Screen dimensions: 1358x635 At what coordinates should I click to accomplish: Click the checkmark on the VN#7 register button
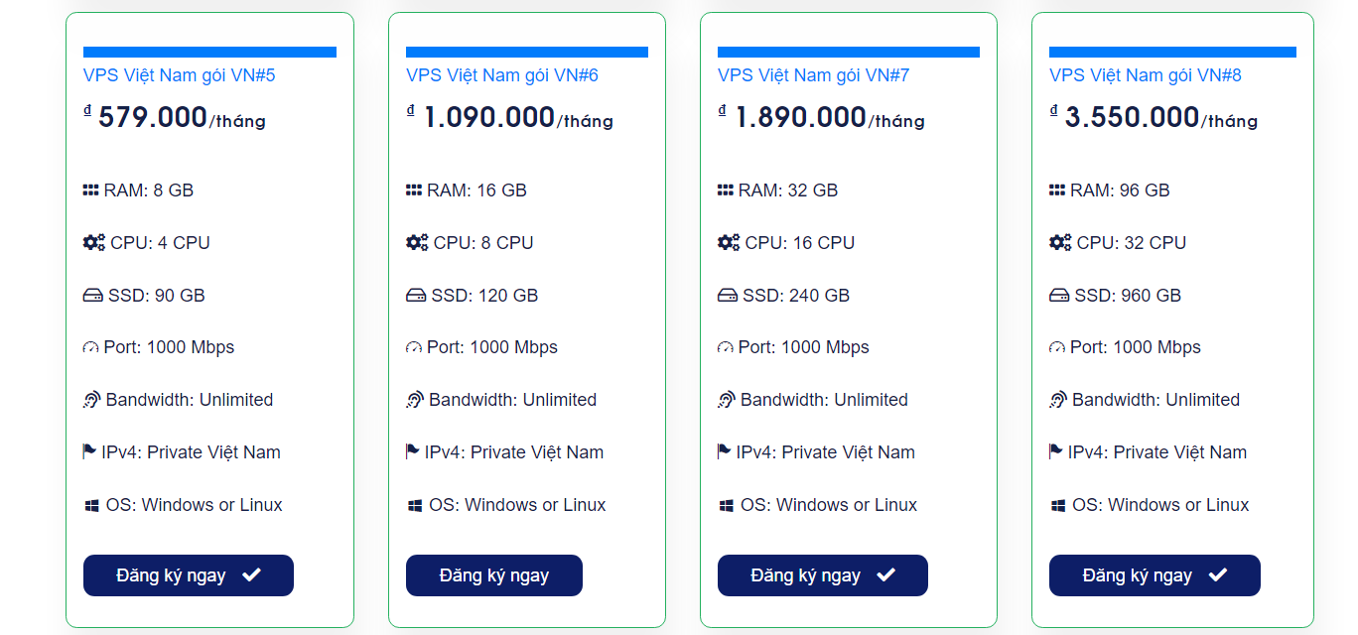[x=886, y=575]
